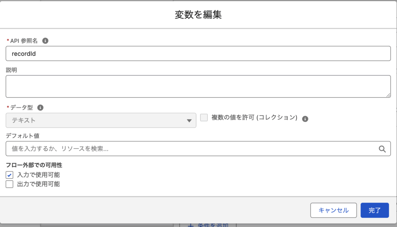Click the 変数を編集 dialog title

click(x=198, y=15)
